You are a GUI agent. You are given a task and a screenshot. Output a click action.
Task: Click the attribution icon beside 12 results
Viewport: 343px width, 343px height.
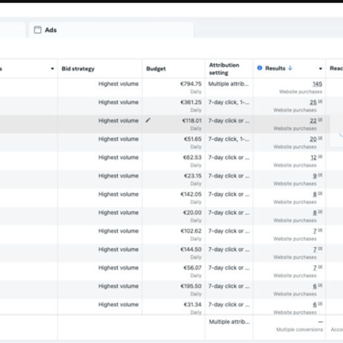click(x=320, y=156)
